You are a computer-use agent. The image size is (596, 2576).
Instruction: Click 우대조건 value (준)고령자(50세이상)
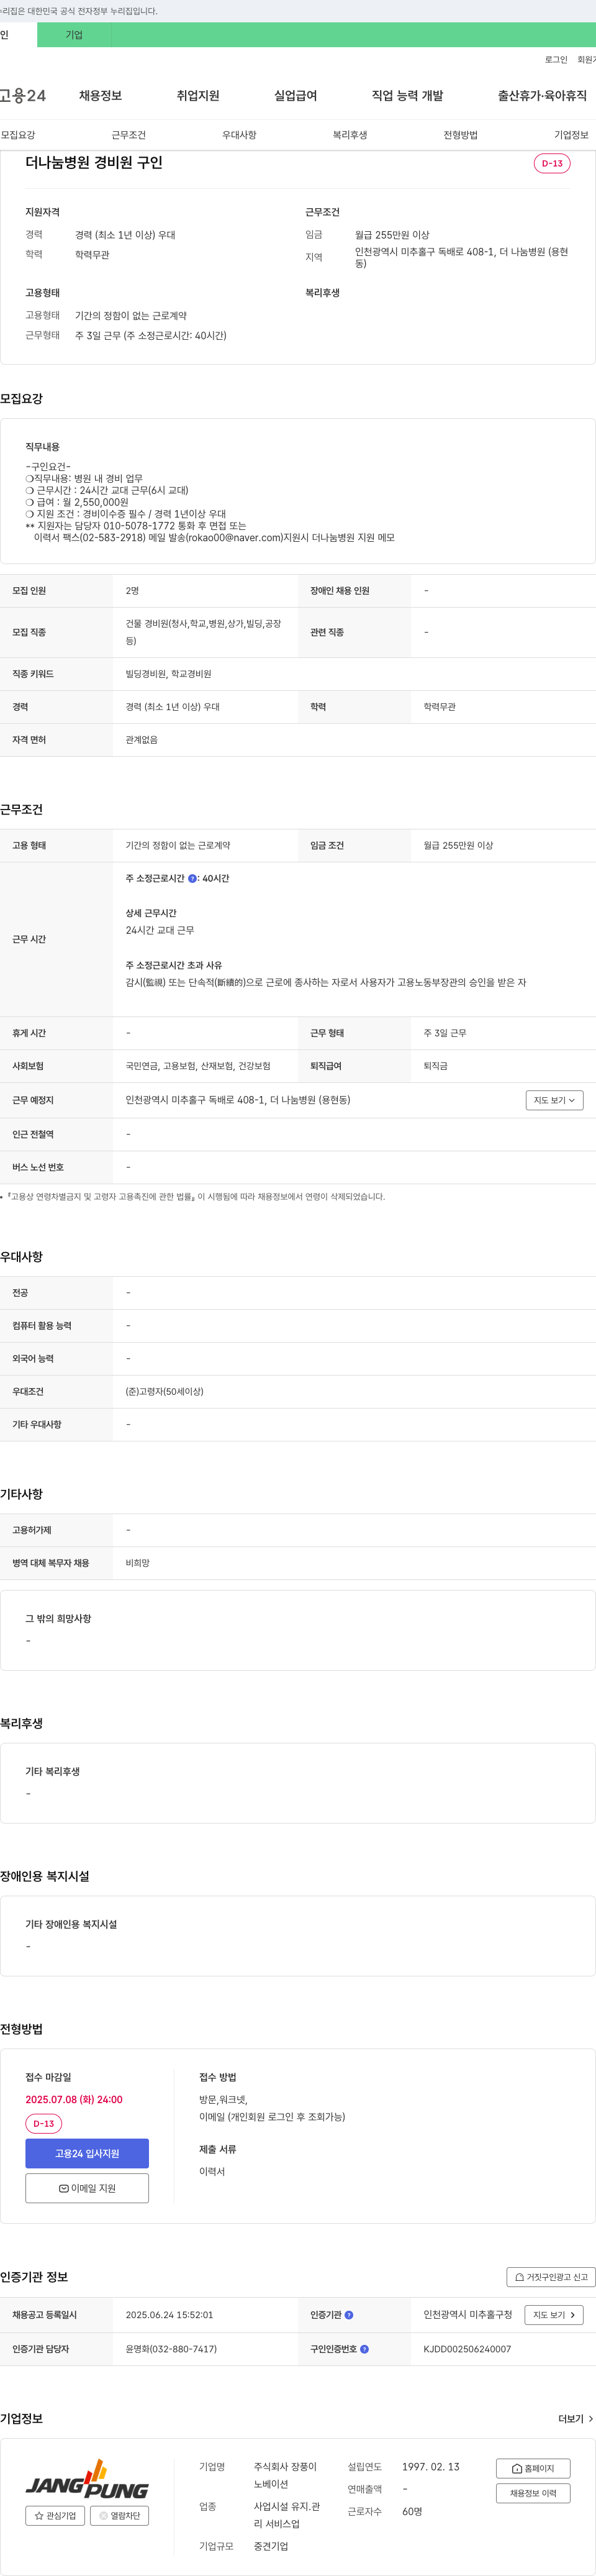tap(164, 1392)
